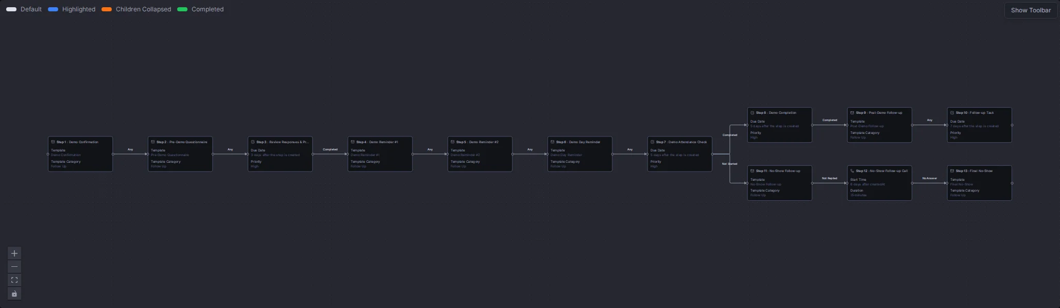Click the "Not Replied" edge label
This screenshot has height=308, width=1060.
[x=829, y=178]
